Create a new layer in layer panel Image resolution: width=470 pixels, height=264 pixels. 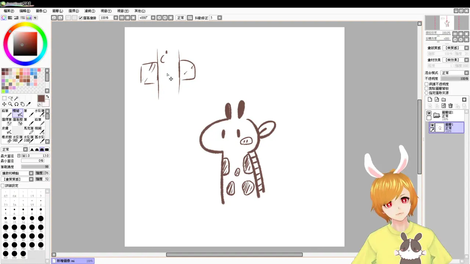coord(430,99)
